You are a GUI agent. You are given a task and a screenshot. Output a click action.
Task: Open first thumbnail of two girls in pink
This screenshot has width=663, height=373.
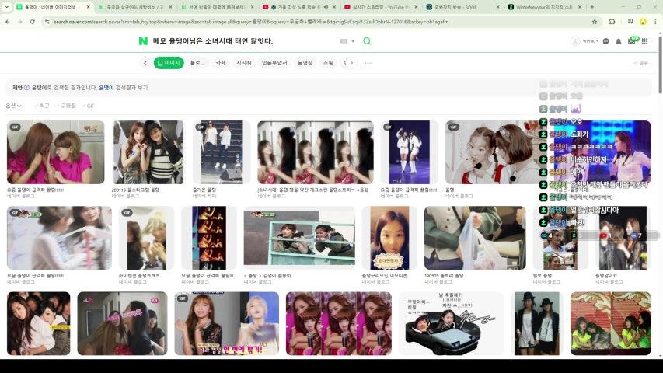pyautogui.click(x=55, y=152)
